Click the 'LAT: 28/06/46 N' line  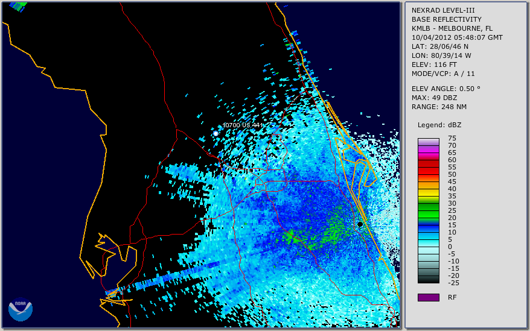(x=439, y=46)
